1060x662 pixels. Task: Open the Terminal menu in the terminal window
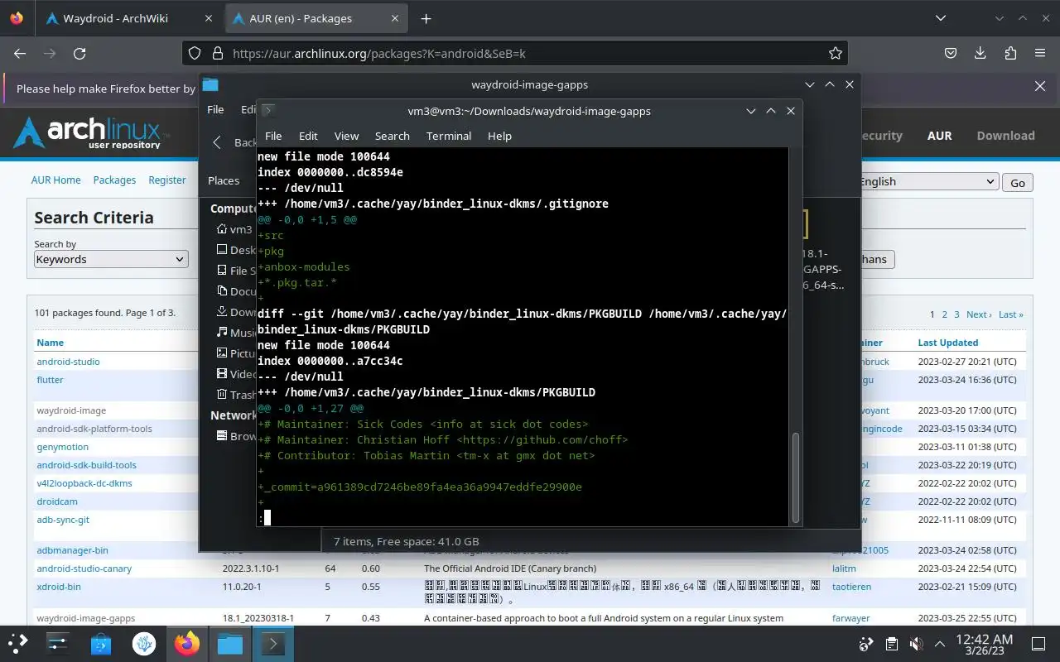[449, 136]
